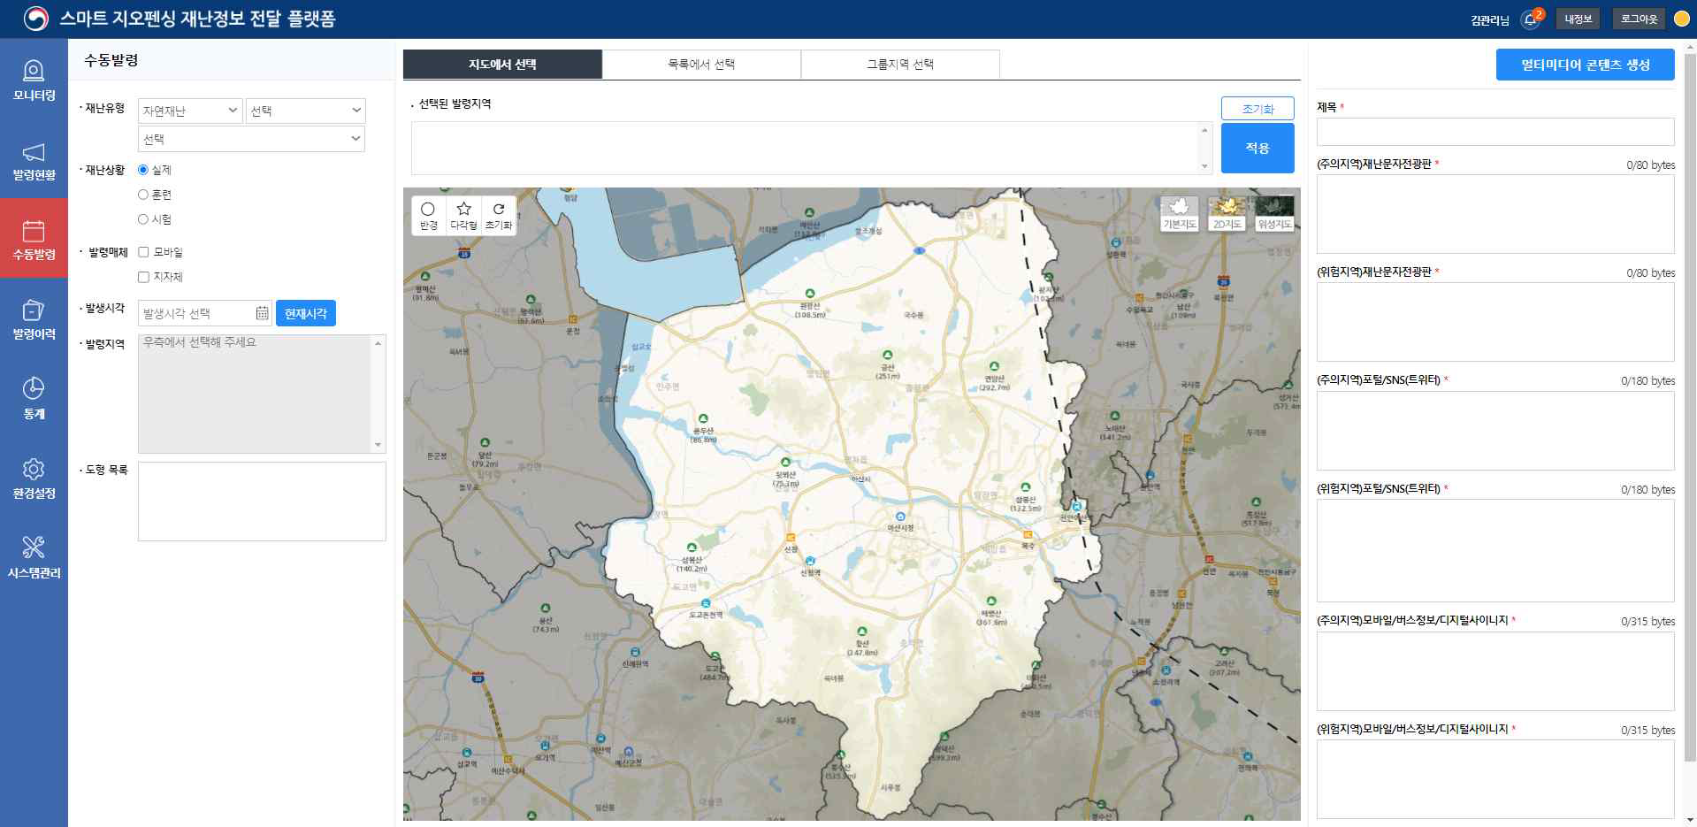Switch map to 위성지도 view
1697x827 pixels.
(1274, 214)
